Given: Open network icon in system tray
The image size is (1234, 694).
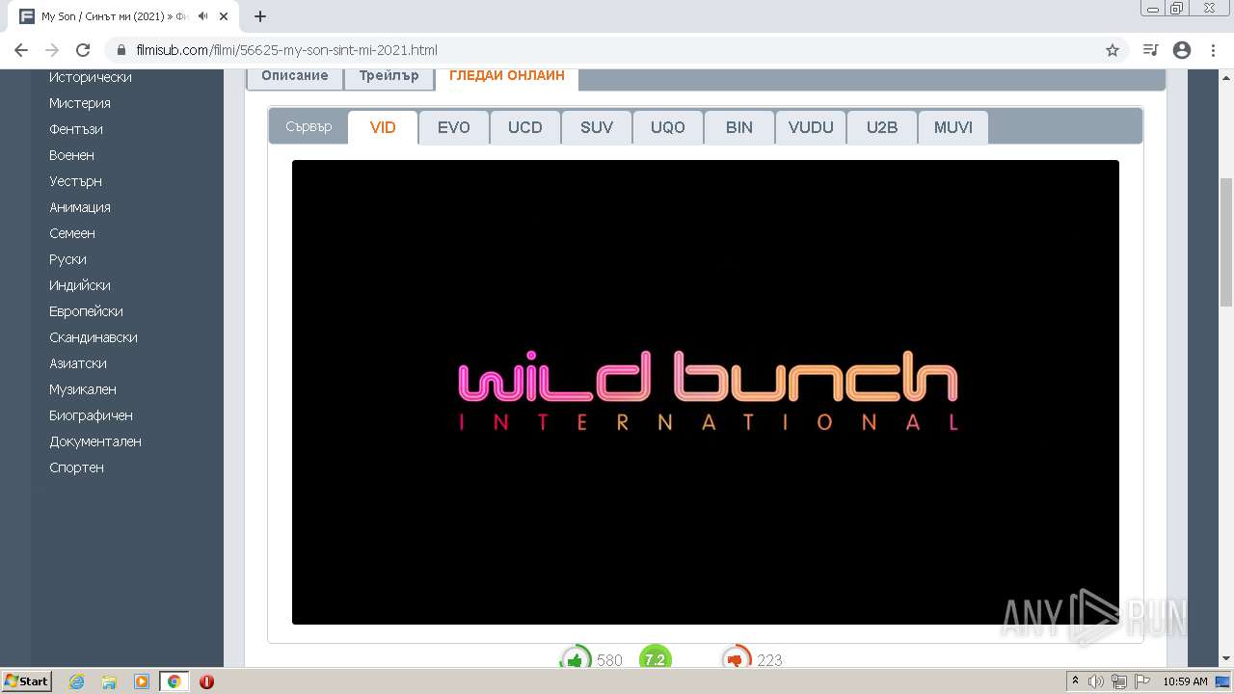Looking at the screenshot, I should (x=1119, y=681).
